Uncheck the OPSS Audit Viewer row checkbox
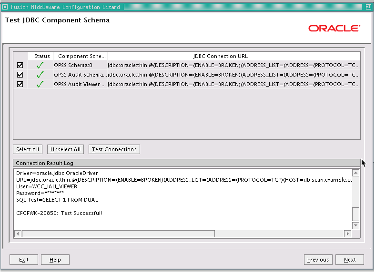Image resolution: width=375 pixels, height=272 pixels. (20, 84)
